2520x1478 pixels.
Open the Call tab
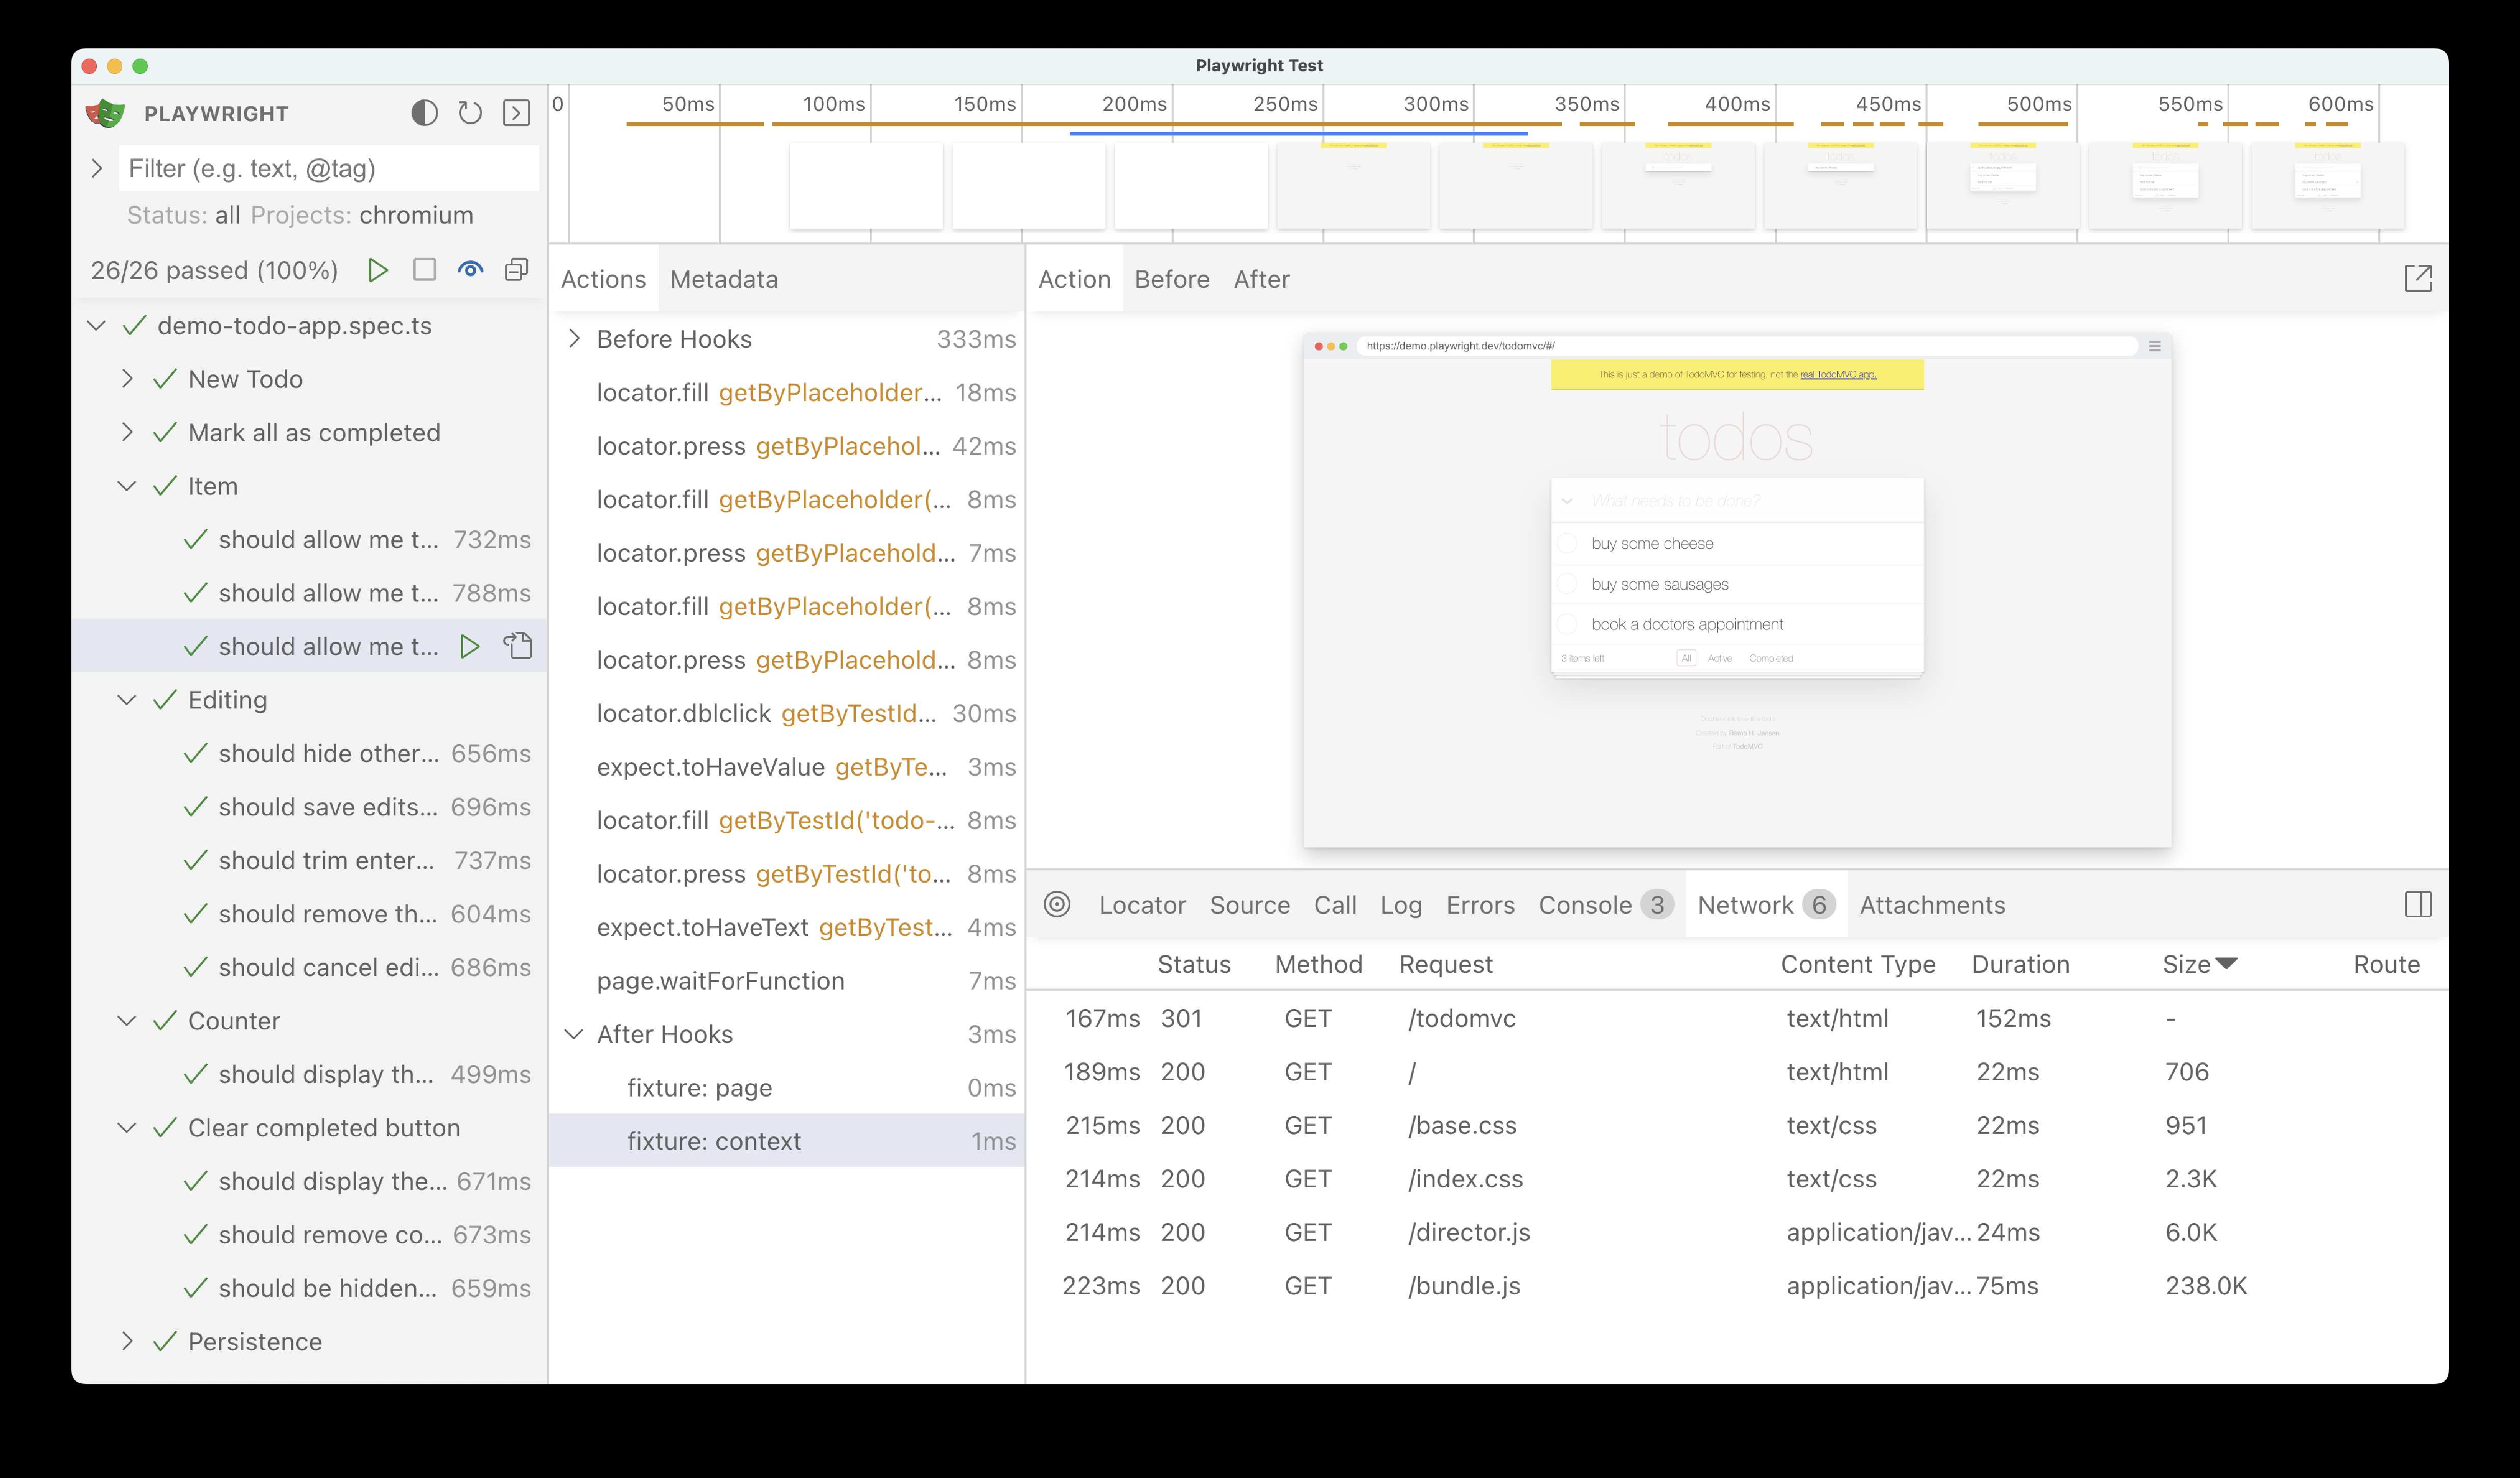[1335, 905]
